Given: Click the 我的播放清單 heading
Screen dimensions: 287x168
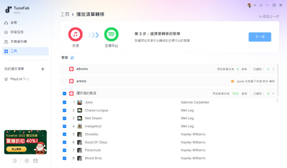Looking at the screenshot, I should coord(14,69).
